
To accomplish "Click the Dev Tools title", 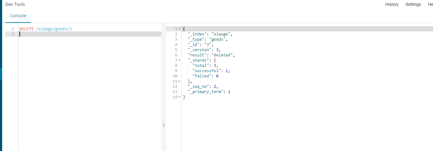I will point(15,4).
